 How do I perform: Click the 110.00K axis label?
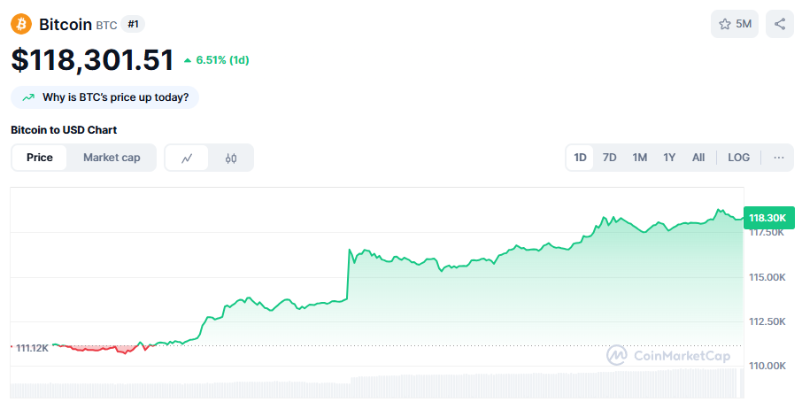767,366
